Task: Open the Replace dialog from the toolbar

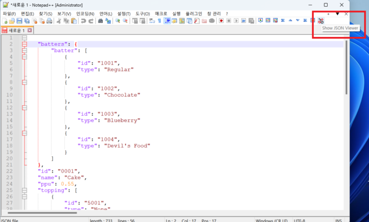Action: click(x=108, y=21)
